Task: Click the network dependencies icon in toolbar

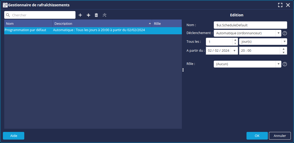Action: [x=105, y=15]
